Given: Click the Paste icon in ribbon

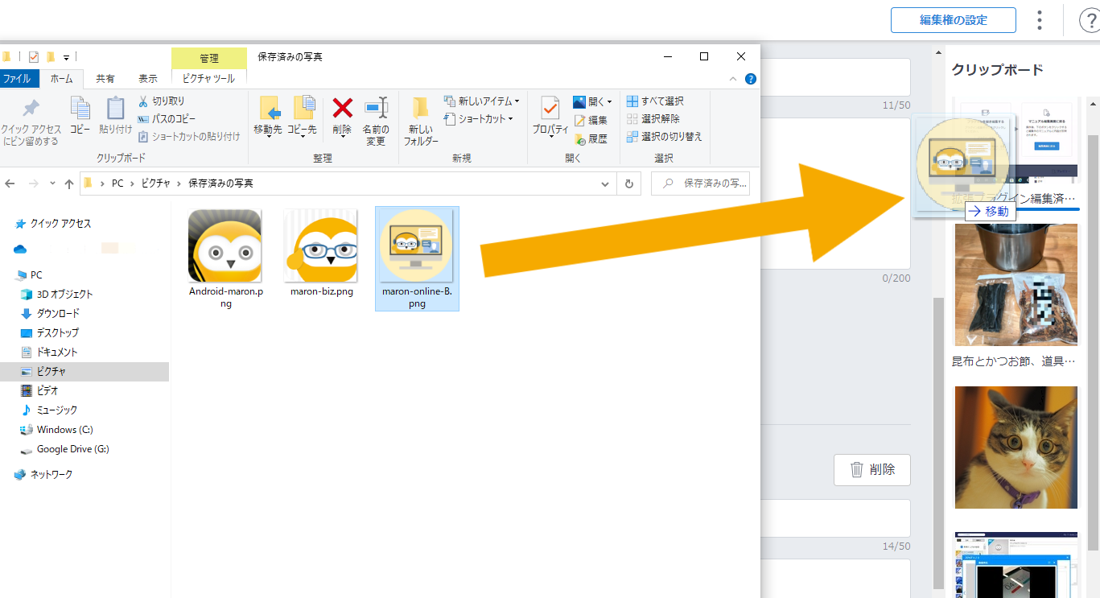Looking at the screenshot, I should (x=116, y=109).
